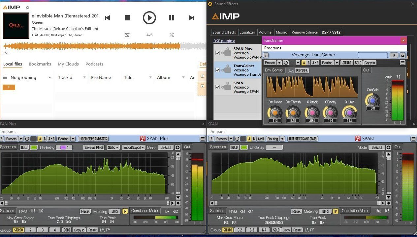
Task: Open SPAN window mode settings gear
Action: [x=388, y=147]
